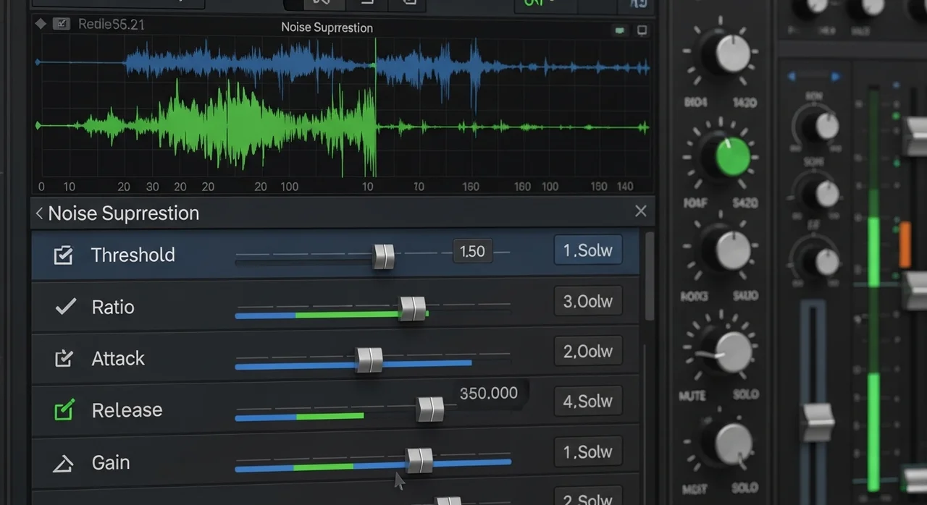Collapse Noise Suppression panel with back chevron
Image resolution: width=927 pixels, height=505 pixels.
39,213
